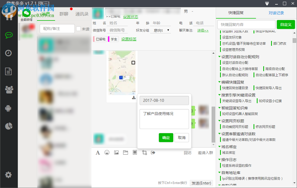
Task: Open the contacts group icon in sidebar
Action: pos(9,90)
